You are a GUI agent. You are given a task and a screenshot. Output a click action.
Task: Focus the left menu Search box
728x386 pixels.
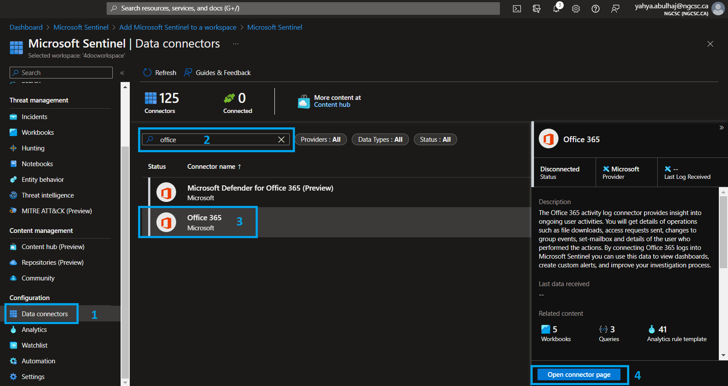point(61,73)
